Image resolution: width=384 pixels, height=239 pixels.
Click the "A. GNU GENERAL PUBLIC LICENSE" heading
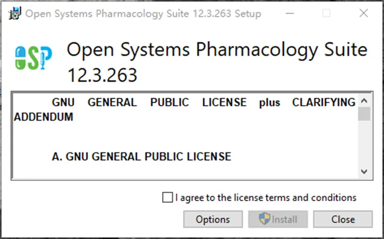pyautogui.click(x=141, y=157)
